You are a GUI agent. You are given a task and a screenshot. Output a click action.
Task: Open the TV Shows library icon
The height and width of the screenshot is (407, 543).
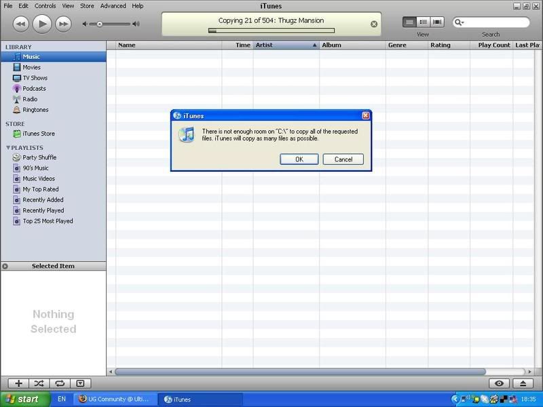point(16,78)
